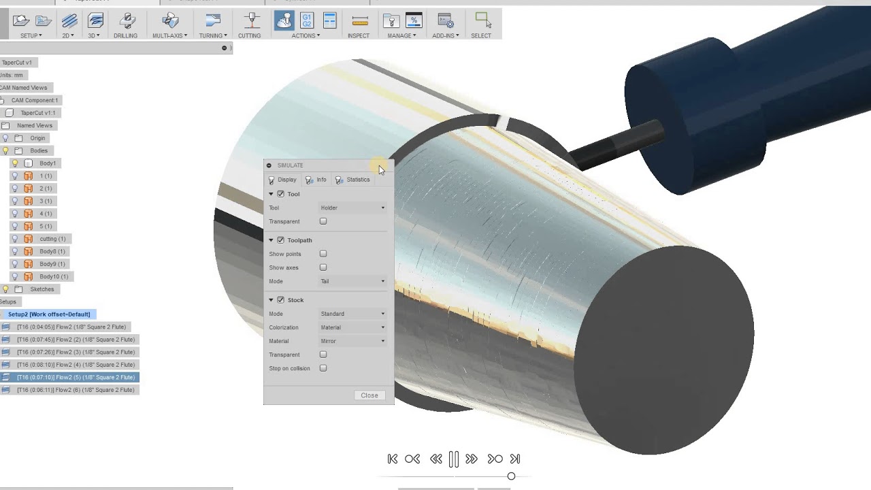The image size is (871, 490).
Task: Switch to the Info tab
Action: (316, 180)
